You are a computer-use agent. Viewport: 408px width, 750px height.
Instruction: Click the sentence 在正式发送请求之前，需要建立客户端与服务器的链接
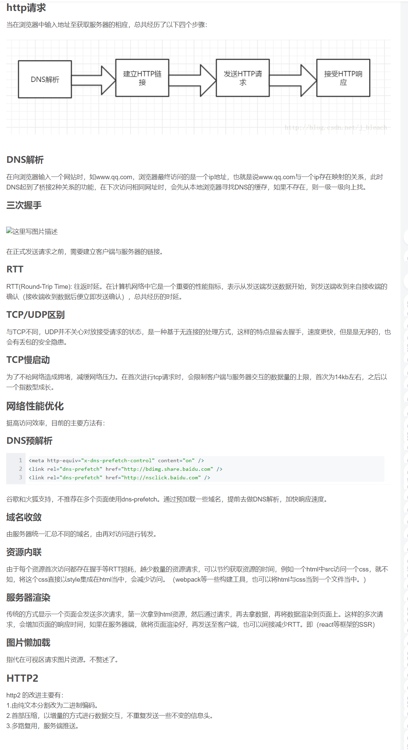85,252
